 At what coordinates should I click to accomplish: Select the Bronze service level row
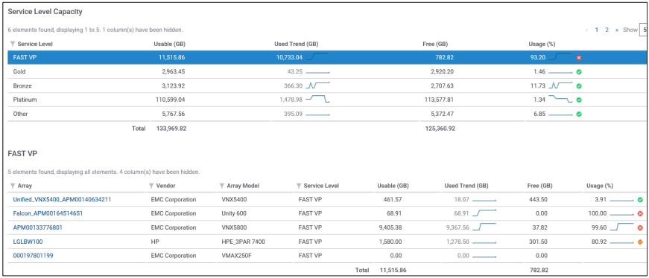tap(327, 86)
